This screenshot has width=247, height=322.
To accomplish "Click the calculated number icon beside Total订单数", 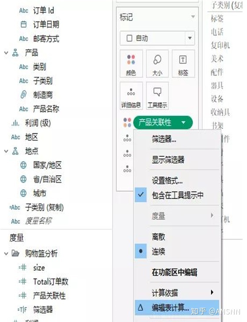I will coord(23,281).
